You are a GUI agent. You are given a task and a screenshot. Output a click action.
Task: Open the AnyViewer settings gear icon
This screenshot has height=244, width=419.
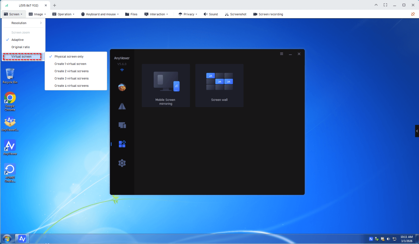122,163
